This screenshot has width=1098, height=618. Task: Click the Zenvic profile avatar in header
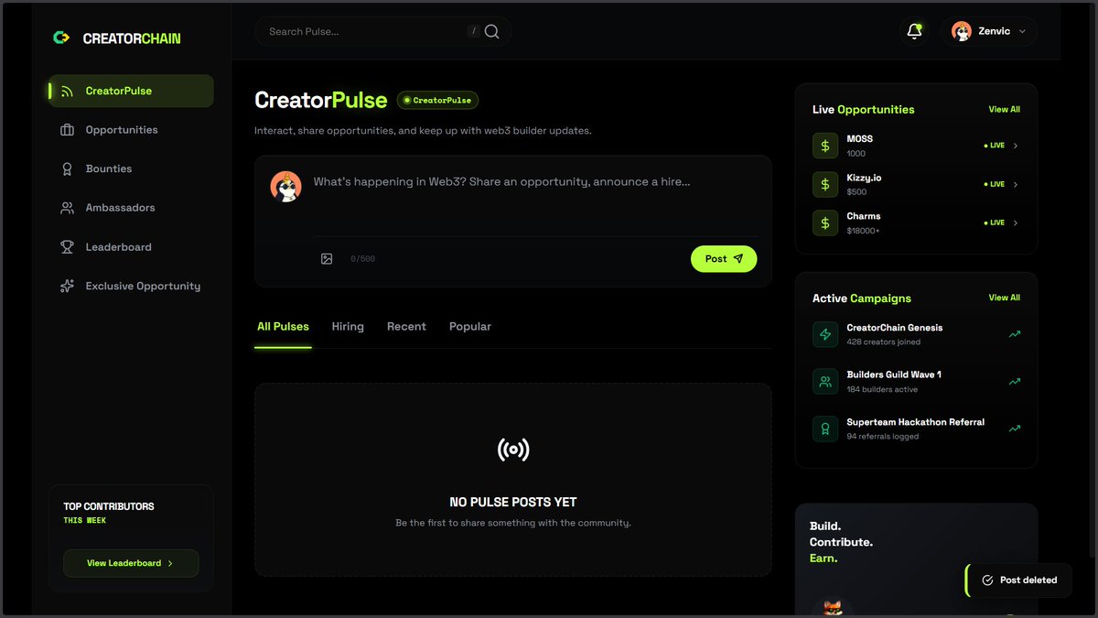tap(962, 31)
